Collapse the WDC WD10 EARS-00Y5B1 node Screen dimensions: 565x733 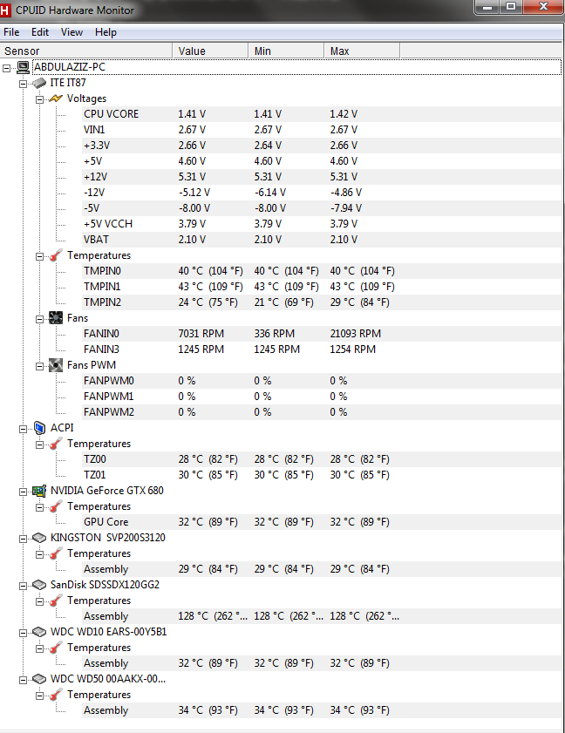[x=23, y=633]
